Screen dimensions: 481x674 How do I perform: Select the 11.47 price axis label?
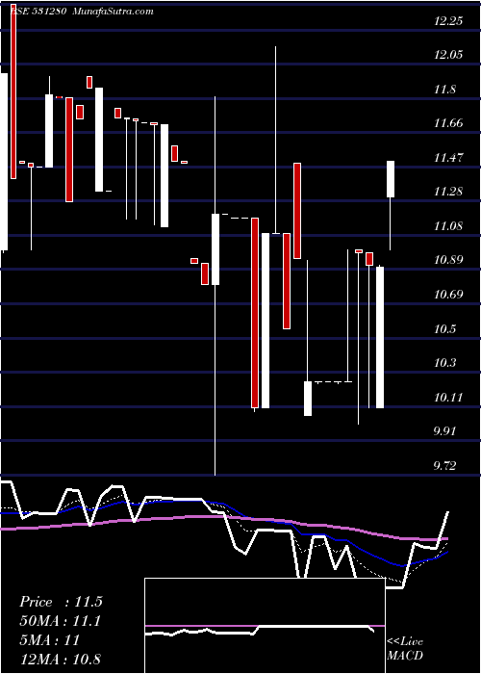point(448,157)
